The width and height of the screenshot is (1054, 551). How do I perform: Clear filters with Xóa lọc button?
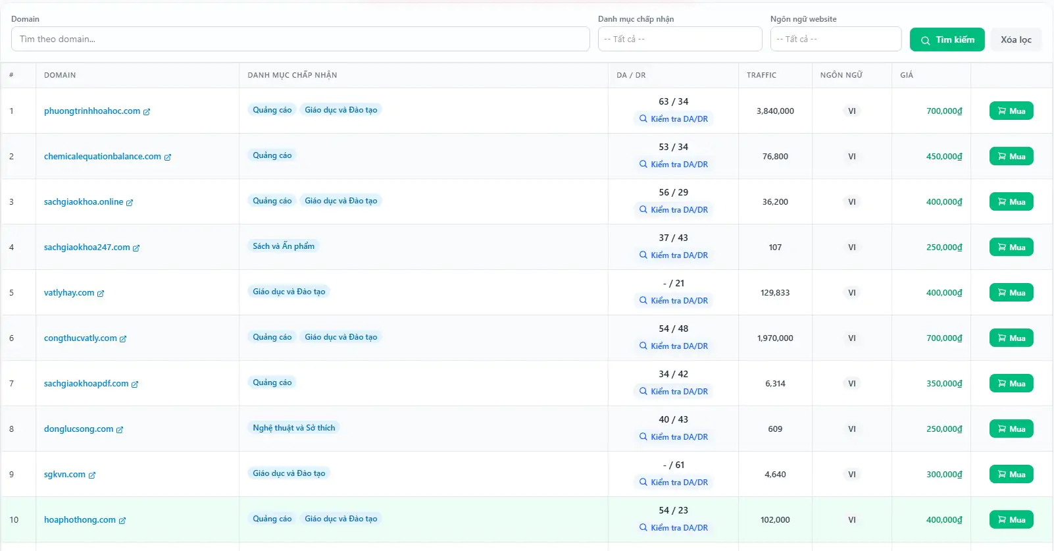(1016, 39)
